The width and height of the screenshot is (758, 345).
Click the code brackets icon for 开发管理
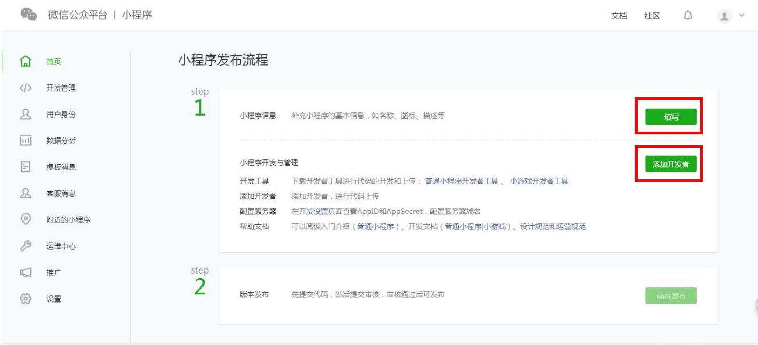pyautogui.click(x=25, y=88)
